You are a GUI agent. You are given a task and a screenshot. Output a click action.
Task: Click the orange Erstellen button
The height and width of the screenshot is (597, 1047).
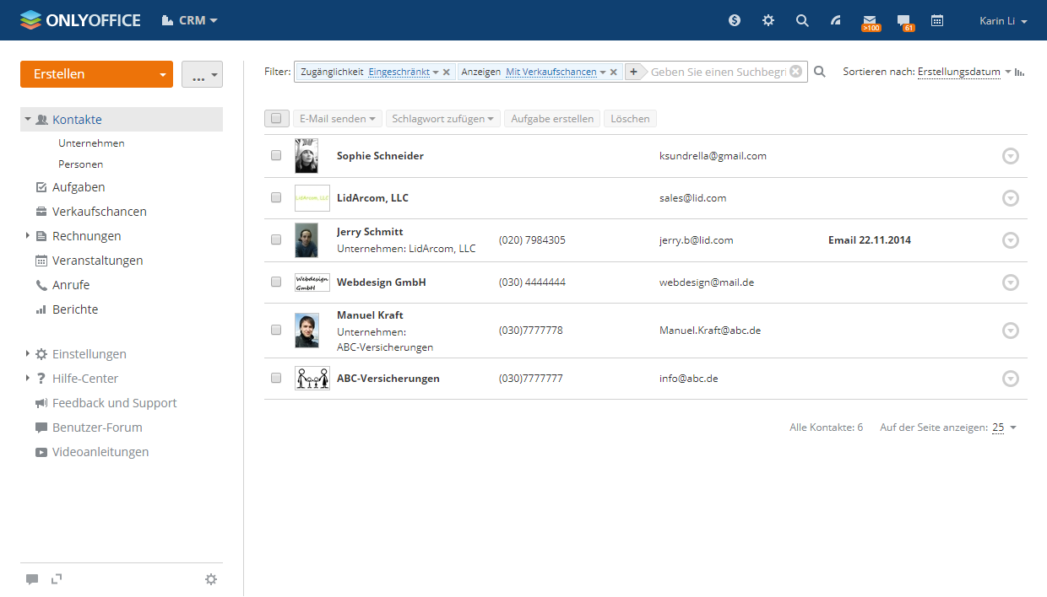tap(86, 74)
